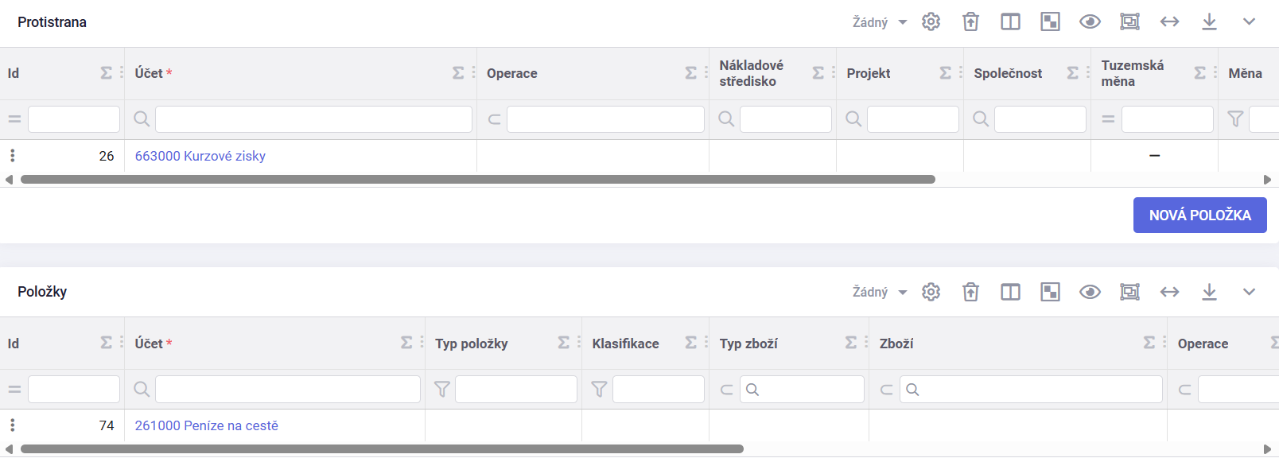Click trash export icon in Protistrana toolbar
Image resolution: width=1279 pixels, height=462 pixels.
[970, 21]
